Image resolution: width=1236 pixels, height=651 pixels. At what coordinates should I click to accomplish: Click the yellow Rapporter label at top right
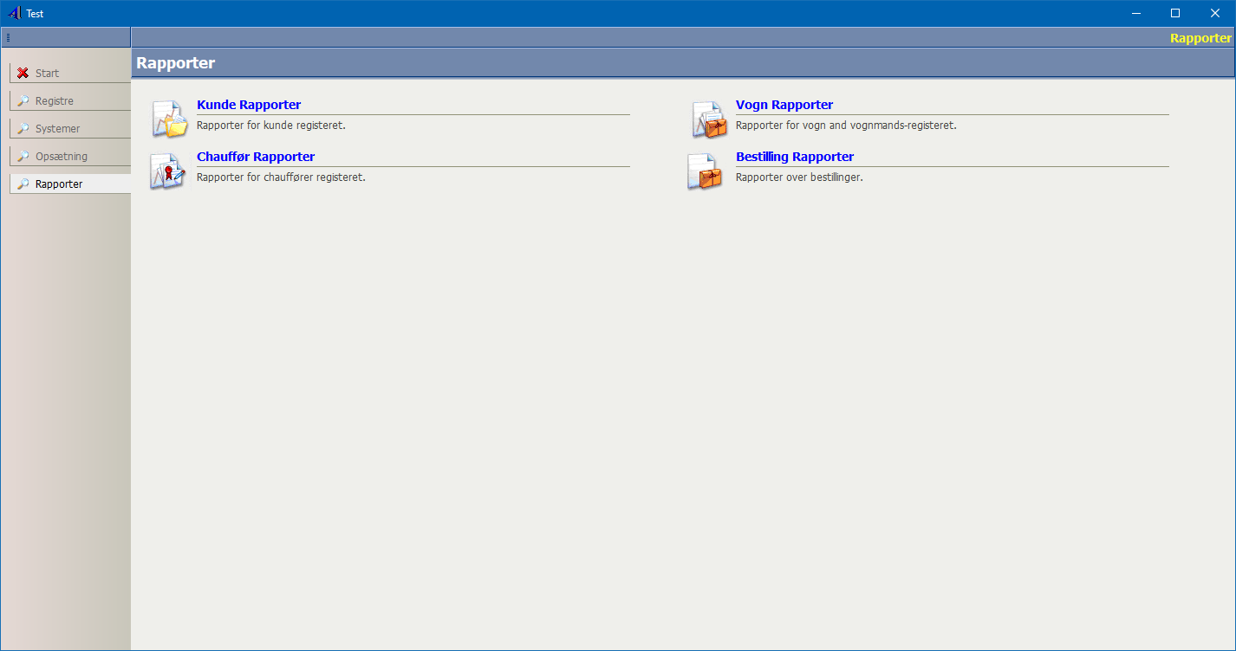pyautogui.click(x=1200, y=38)
